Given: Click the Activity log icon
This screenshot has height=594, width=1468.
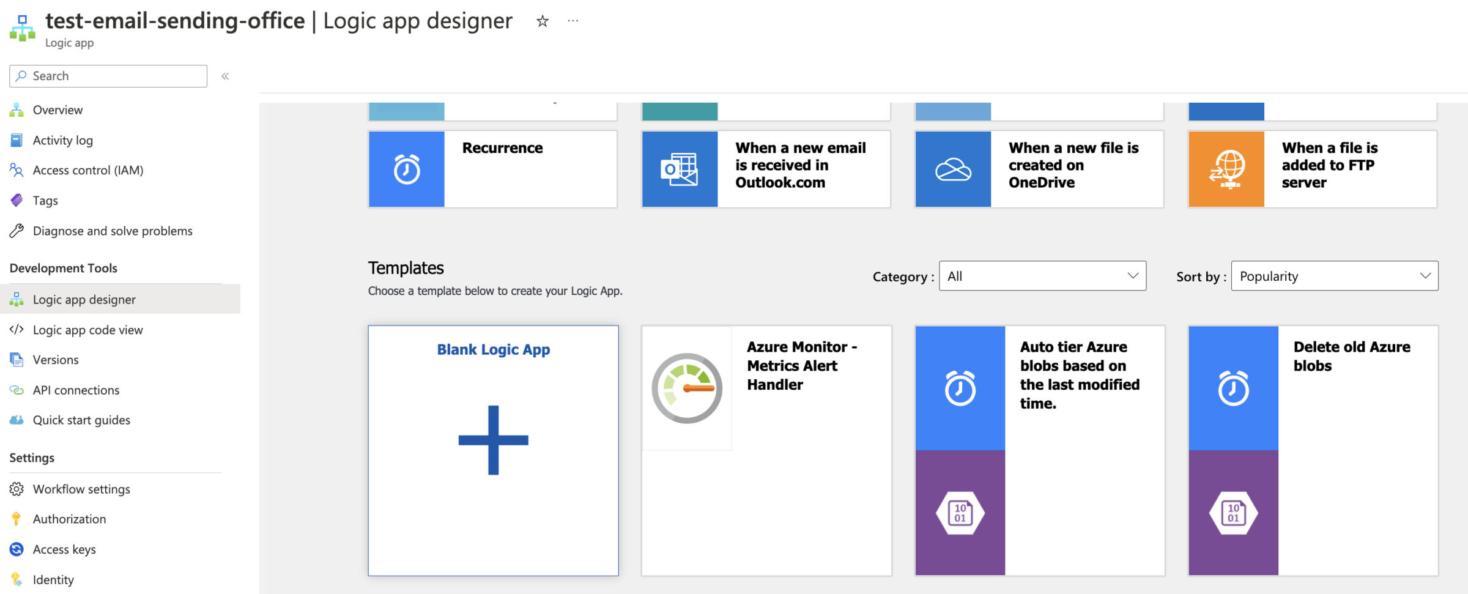Looking at the screenshot, I should [x=17, y=140].
